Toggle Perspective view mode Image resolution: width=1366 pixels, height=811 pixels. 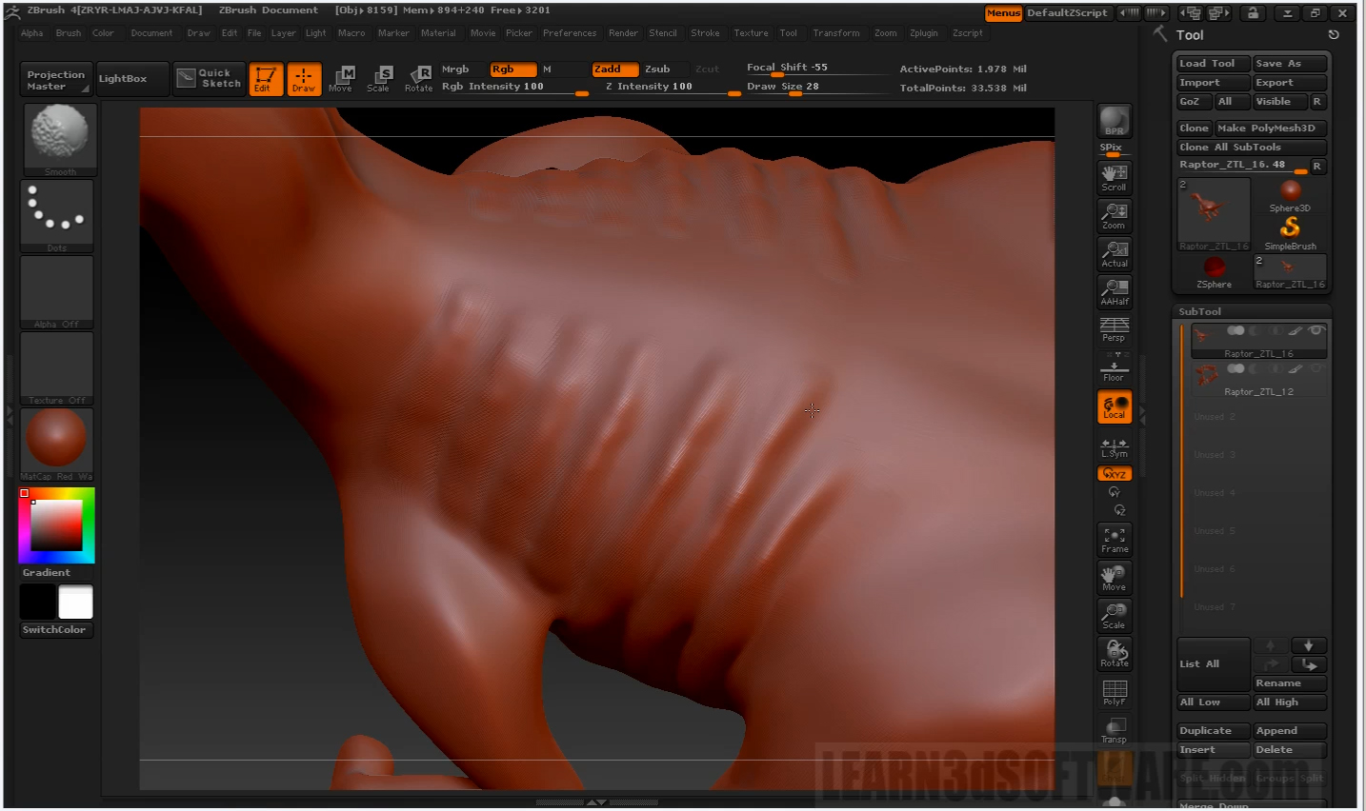[x=1114, y=329]
